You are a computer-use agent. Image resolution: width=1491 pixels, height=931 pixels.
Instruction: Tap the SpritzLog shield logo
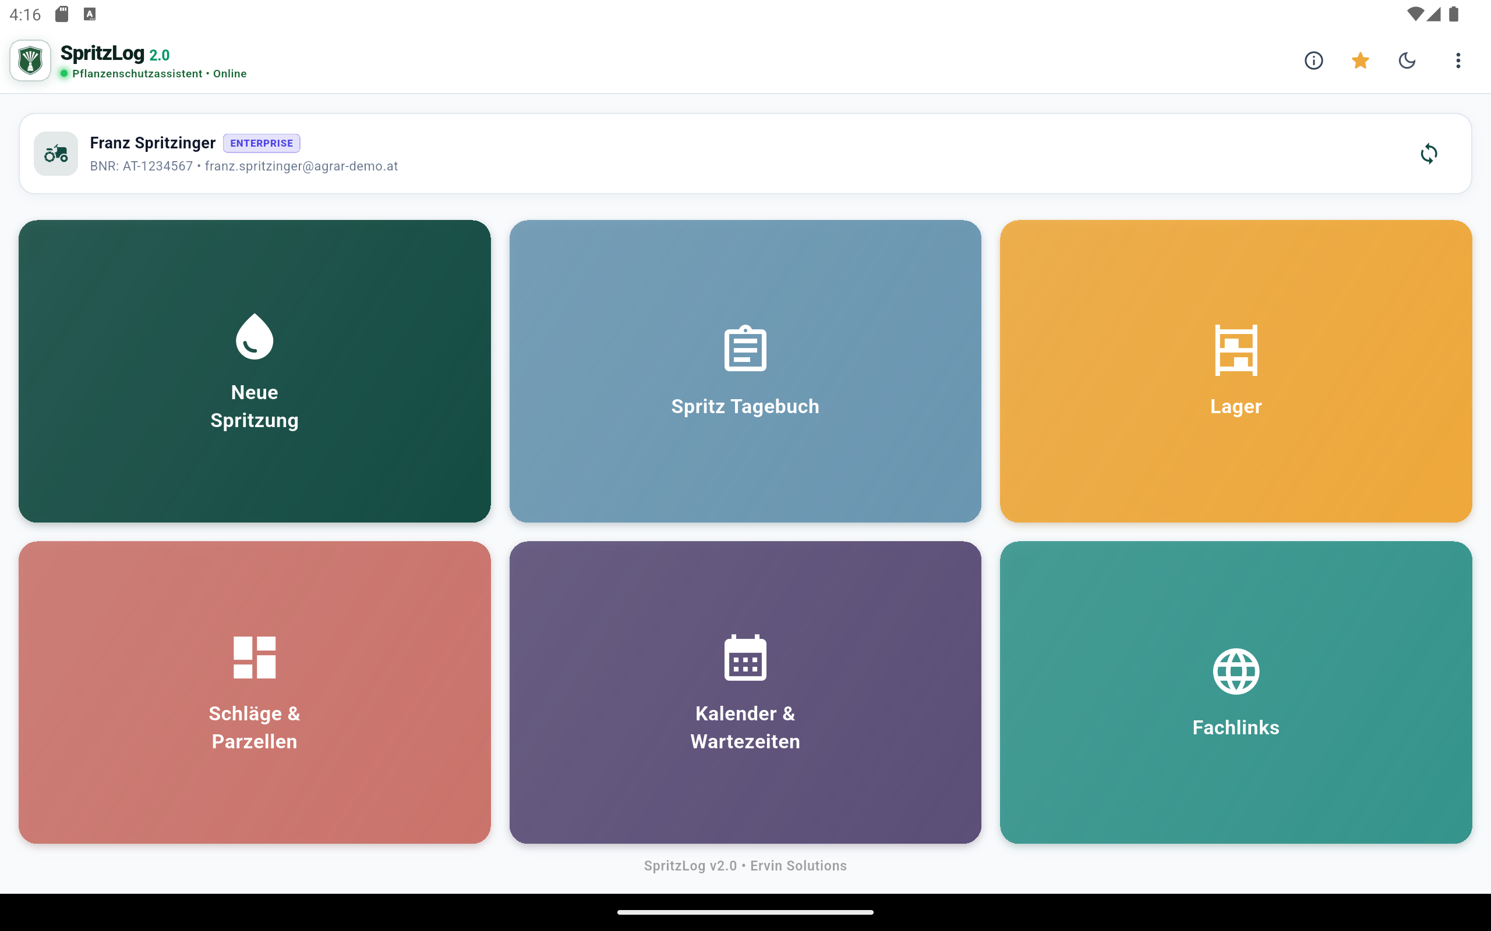(x=30, y=61)
